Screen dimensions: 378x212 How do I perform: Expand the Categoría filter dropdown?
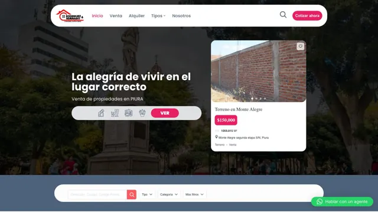[169, 194]
